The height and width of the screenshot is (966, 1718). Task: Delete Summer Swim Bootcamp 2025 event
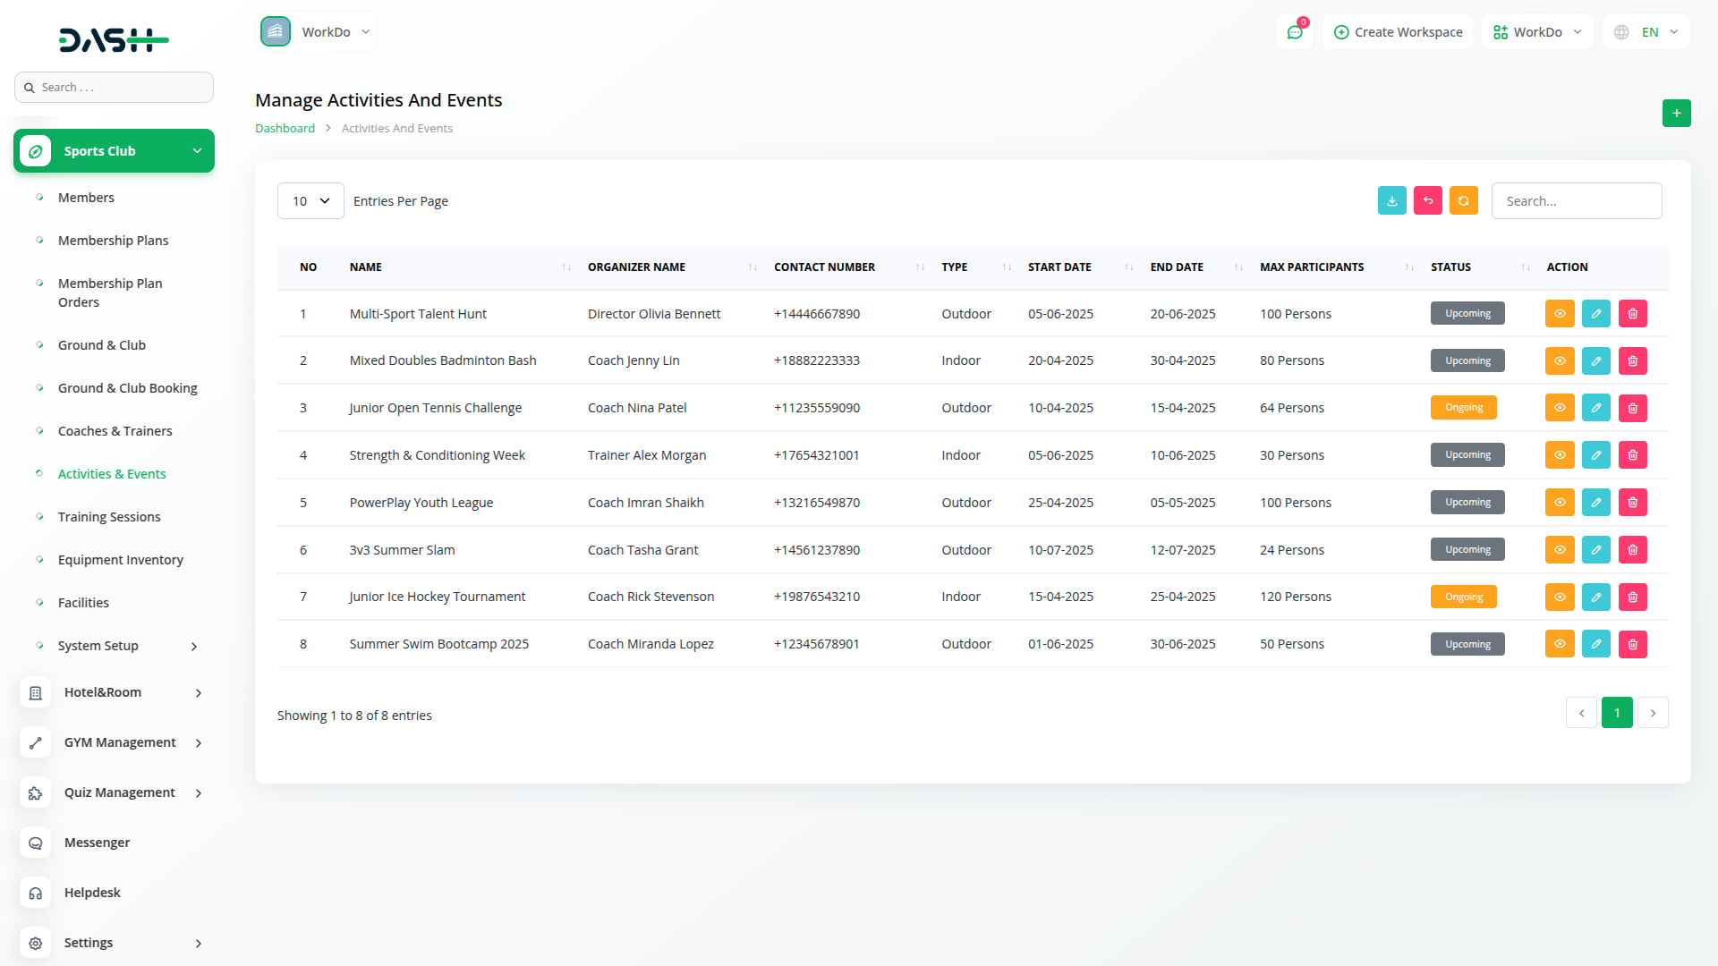1633,644
